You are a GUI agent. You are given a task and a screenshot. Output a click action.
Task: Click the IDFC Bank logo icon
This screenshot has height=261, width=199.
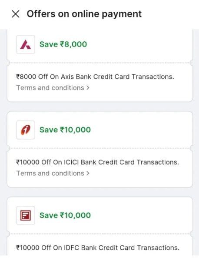click(x=26, y=215)
